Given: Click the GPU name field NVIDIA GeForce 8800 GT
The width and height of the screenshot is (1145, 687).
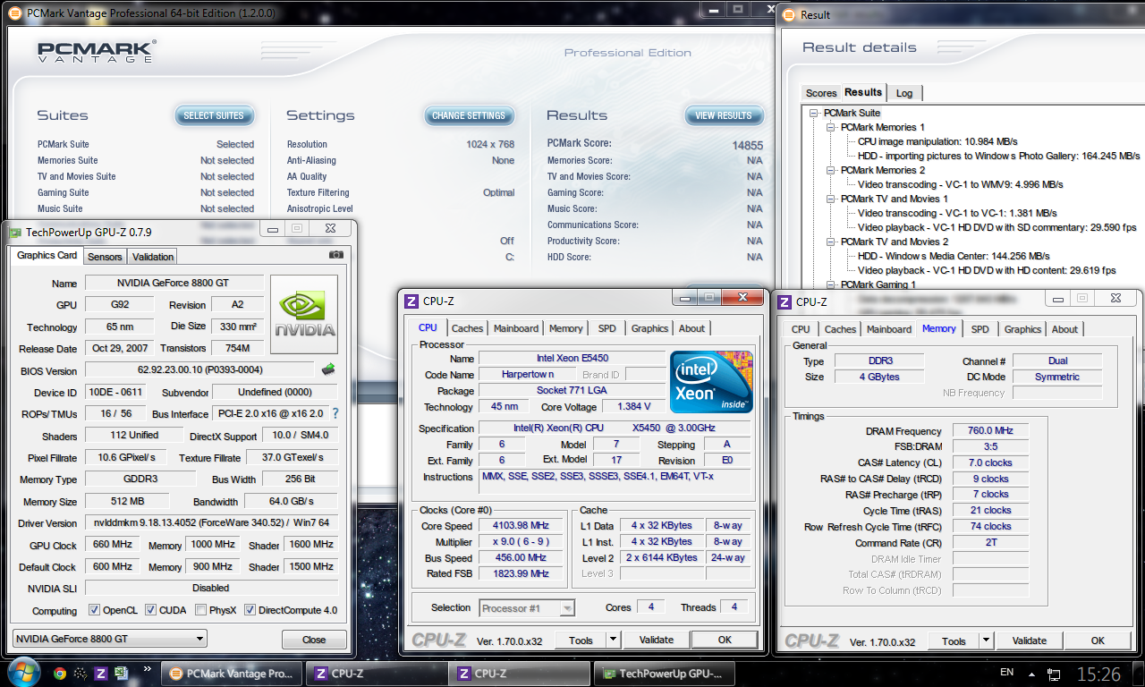Looking at the screenshot, I should 174,283.
